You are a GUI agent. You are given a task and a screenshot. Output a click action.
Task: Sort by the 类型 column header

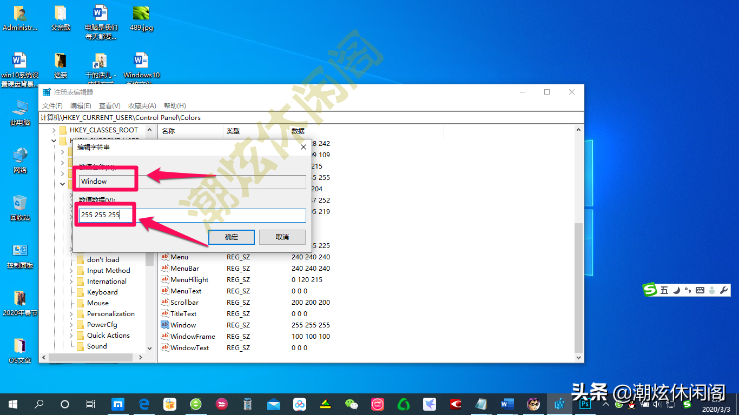[x=256, y=131]
